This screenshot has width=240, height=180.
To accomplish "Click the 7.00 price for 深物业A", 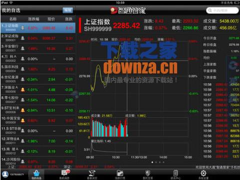I will click(52, 141).
